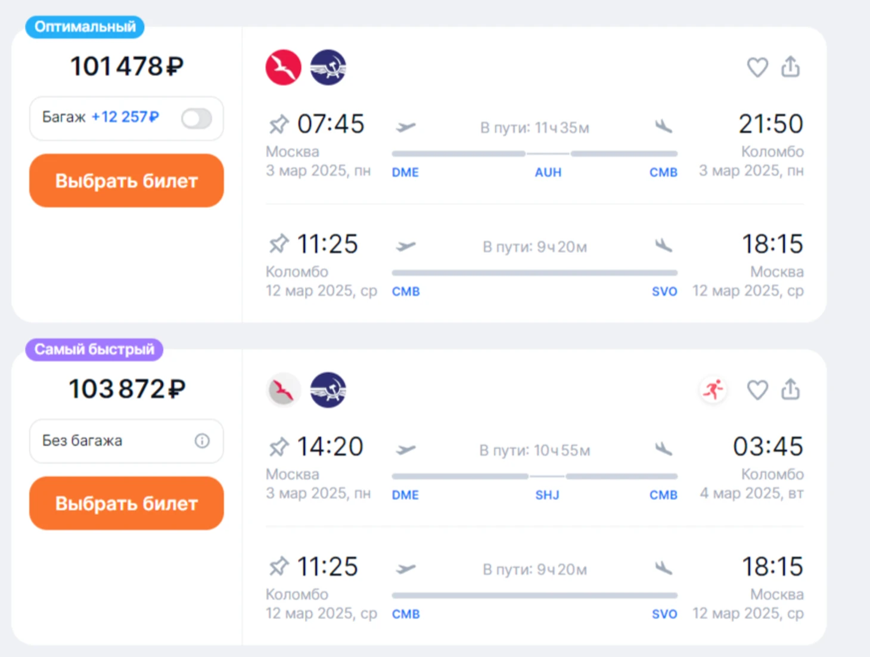Click the SVO arrival code in the first ticket
Image resolution: width=870 pixels, height=657 pixels.
pos(664,292)
